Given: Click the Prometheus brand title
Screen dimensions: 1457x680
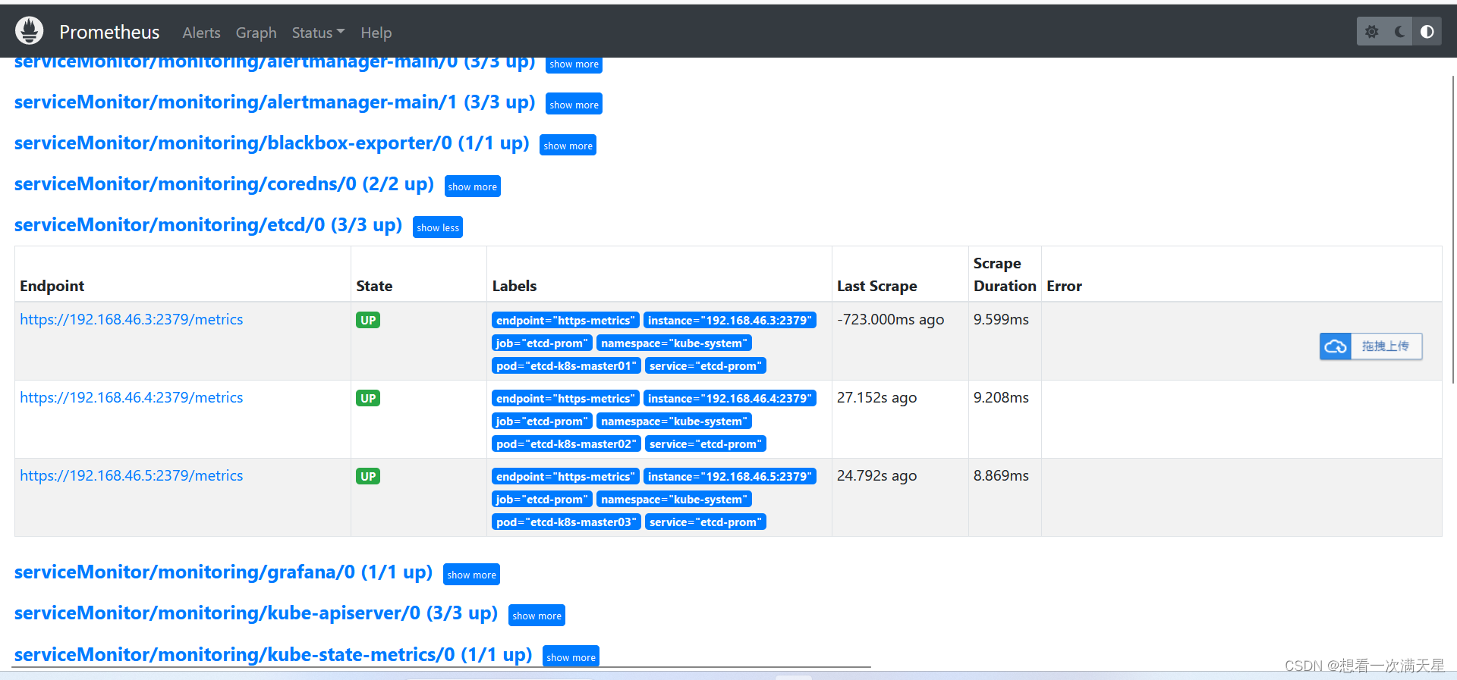Looking at the screenshot, I should click(109, 32).
